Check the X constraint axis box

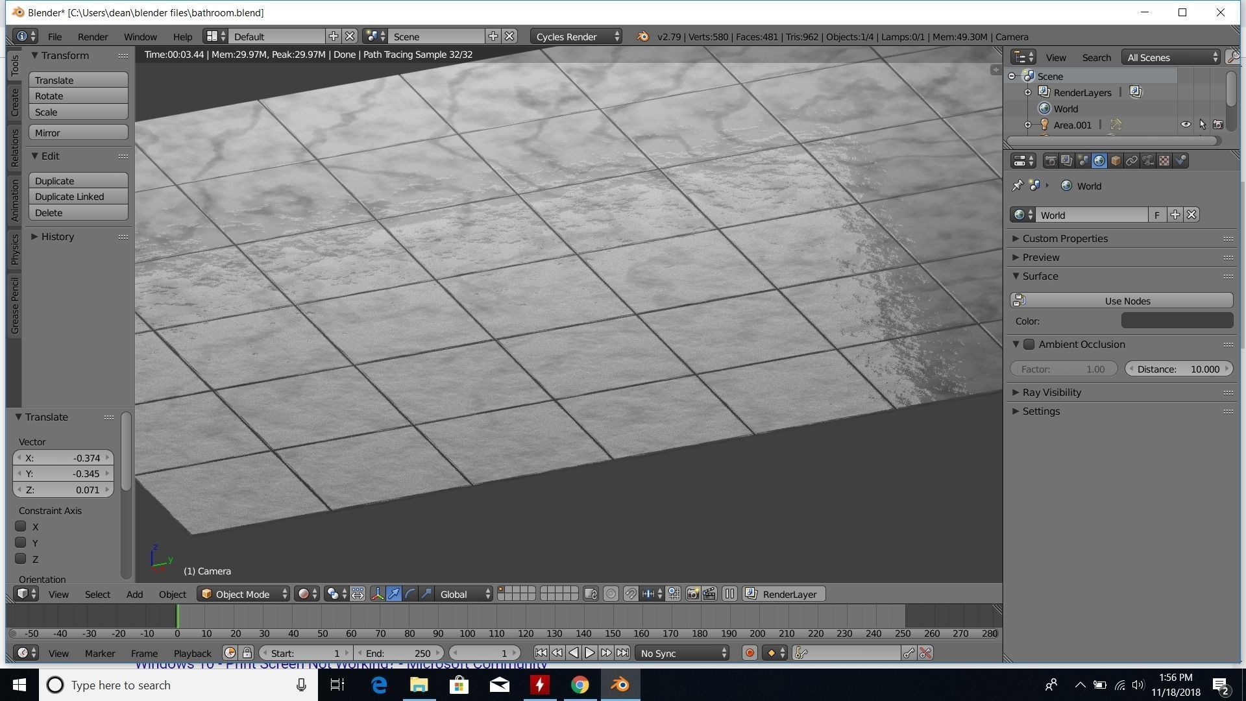[x=21, y=526]
